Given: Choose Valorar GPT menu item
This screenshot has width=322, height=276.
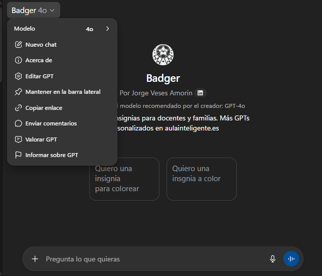Looking at the screenshot, I should click(62, 140).
